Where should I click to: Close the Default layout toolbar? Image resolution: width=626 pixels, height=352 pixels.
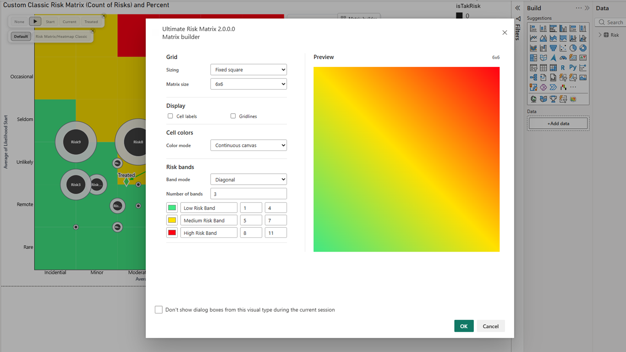(93, 31)
